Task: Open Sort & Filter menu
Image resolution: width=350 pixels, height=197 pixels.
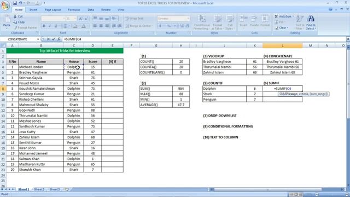Action: click(x=300, y=22)
